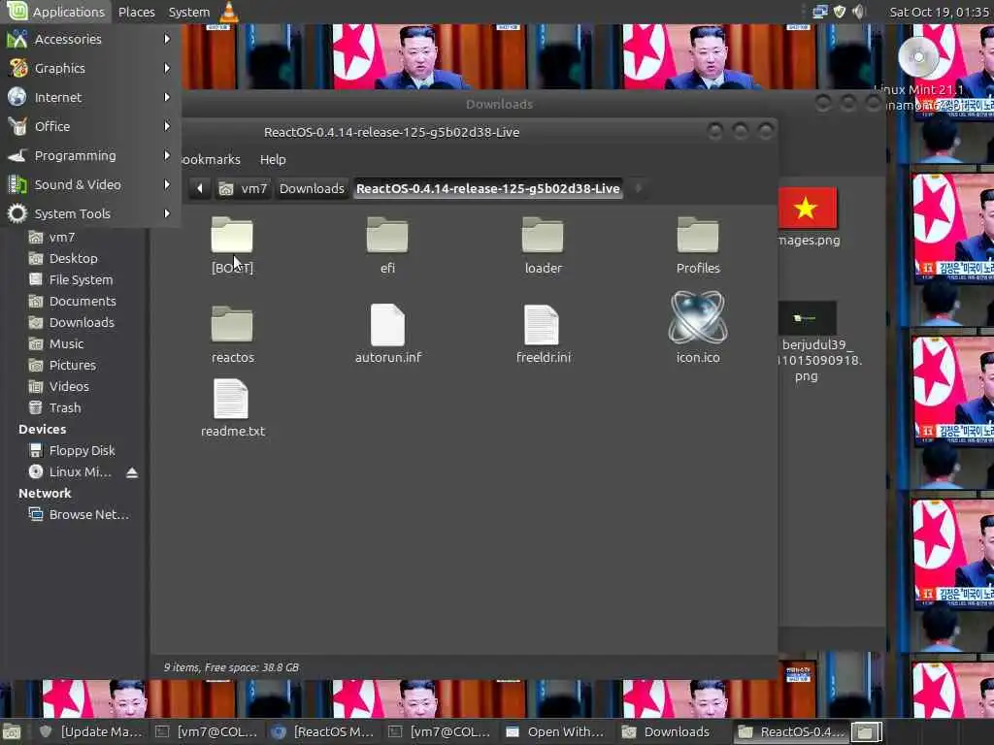
Task: Expand the System Tools submenu
Action: pyautogui.click(x=89, y=214)
